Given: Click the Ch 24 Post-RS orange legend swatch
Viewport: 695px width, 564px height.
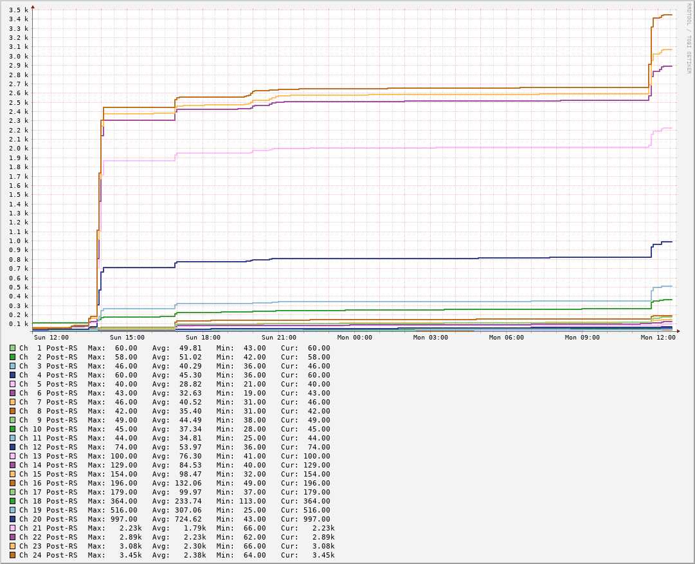Looking at the screenshot, I should 12,555.
